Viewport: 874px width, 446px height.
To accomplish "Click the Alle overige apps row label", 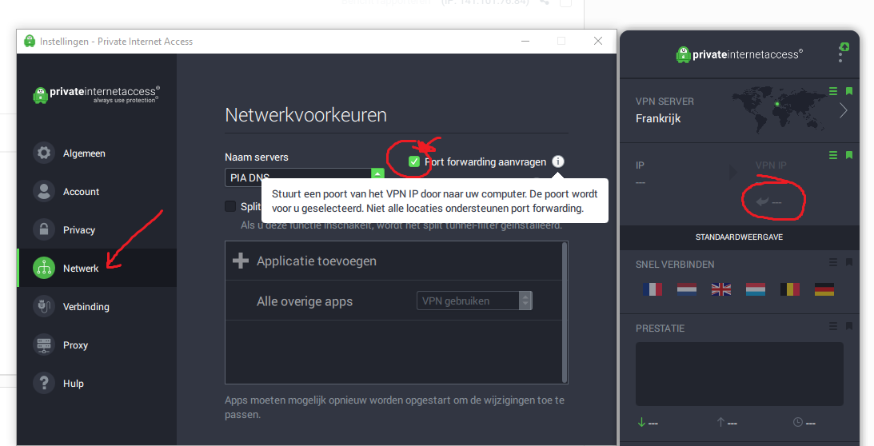I will (x=305, y=301).
